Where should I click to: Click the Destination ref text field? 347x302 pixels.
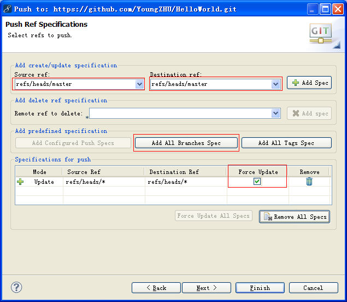[x=211, y=84]
